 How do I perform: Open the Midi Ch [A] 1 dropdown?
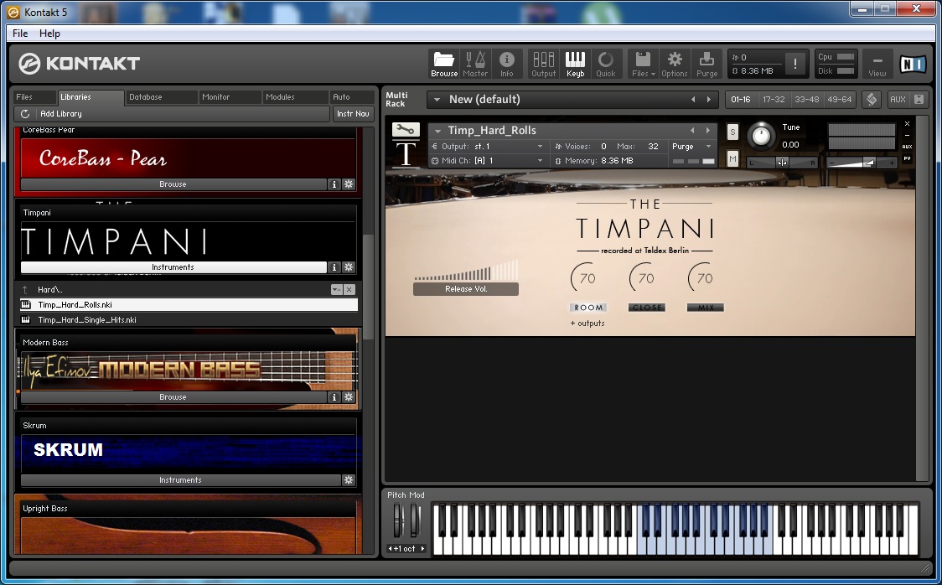point(487,161)
